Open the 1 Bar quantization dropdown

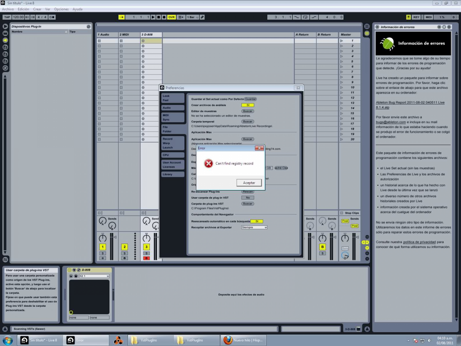192,17
